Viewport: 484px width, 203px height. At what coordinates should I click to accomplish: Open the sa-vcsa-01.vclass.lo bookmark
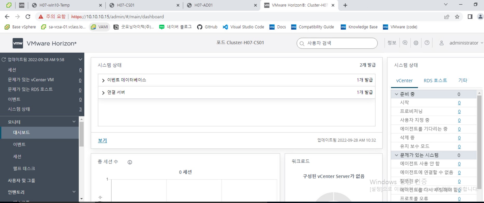click(64, 27)
